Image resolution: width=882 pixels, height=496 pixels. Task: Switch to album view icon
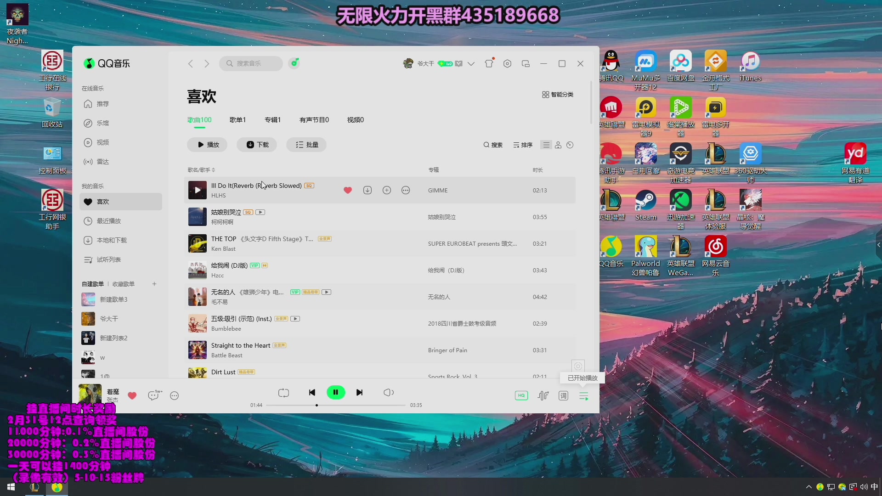(x=570, y=145)
